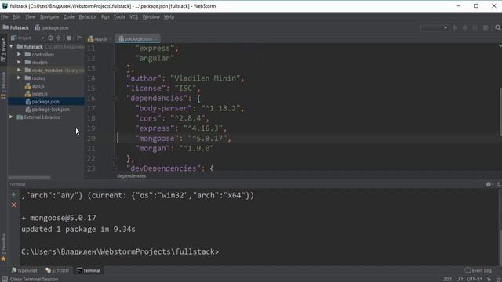Expand the controllers folder
The image size is (502, 282).
(x=19, y=54)
